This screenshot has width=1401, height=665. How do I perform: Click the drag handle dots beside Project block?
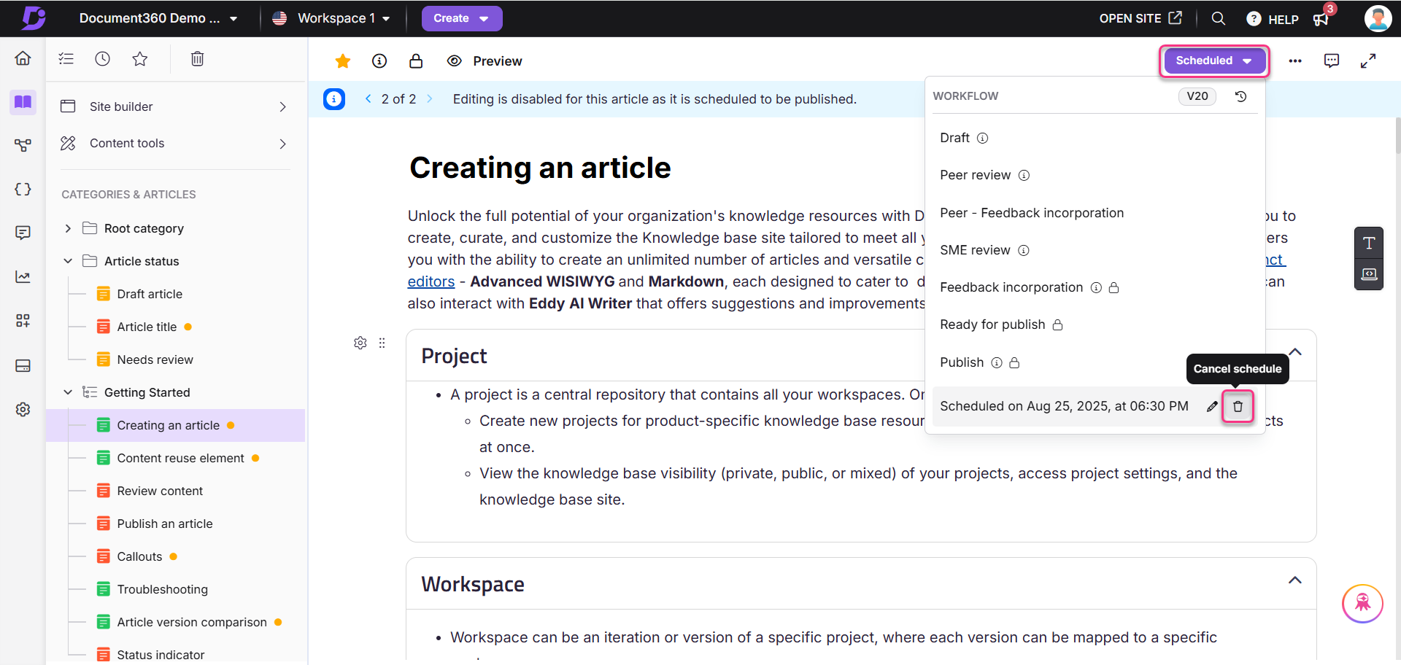pyautogui.click(x=382, y=343)
